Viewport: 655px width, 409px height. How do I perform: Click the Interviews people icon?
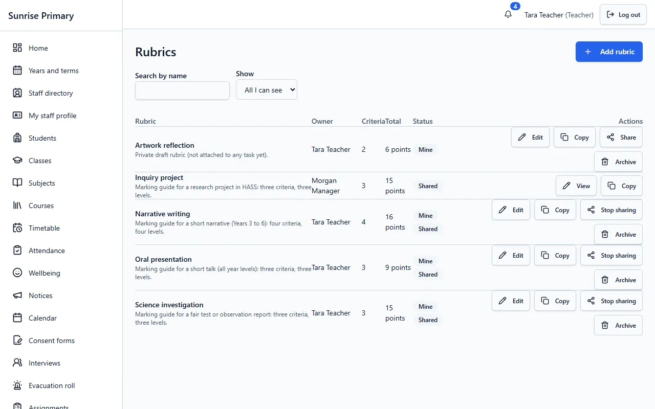(17, 363)
